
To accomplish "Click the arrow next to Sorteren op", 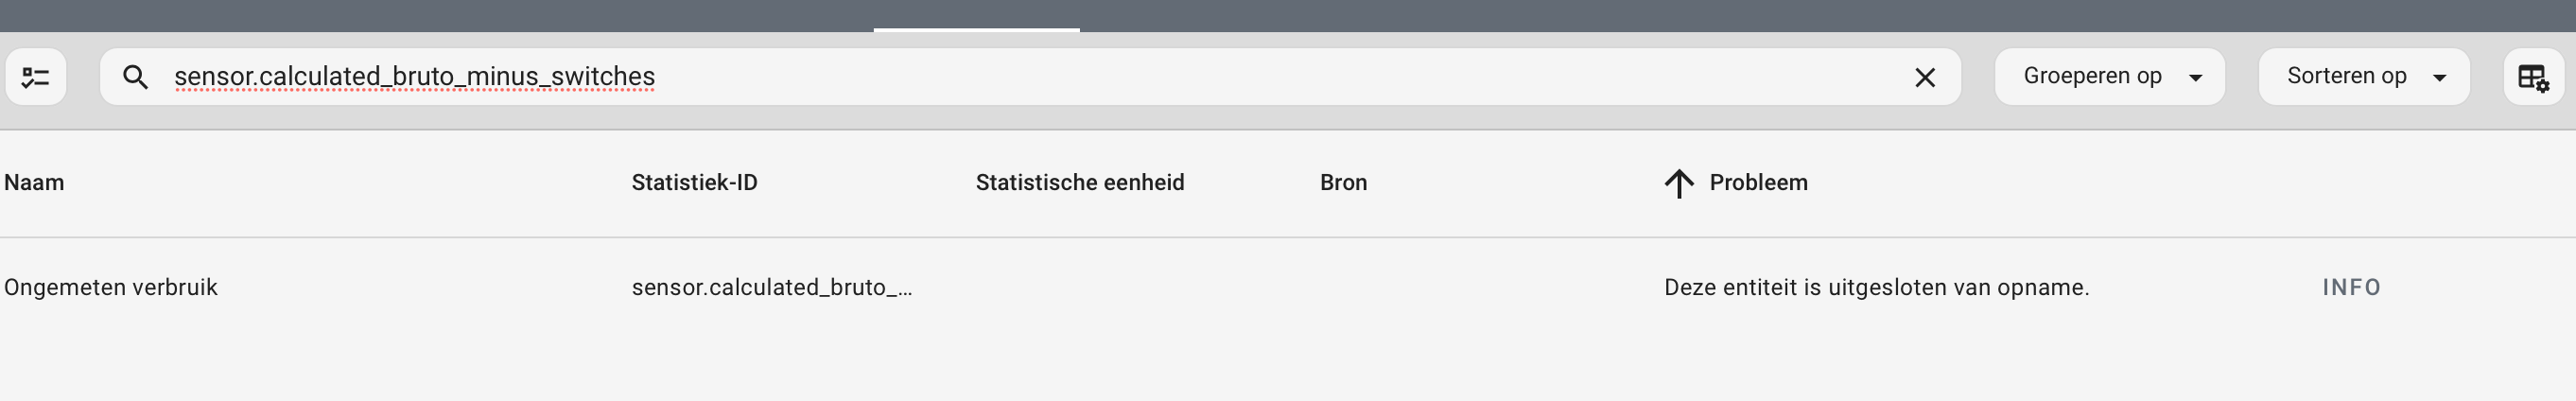I will tap(2440, 78).
